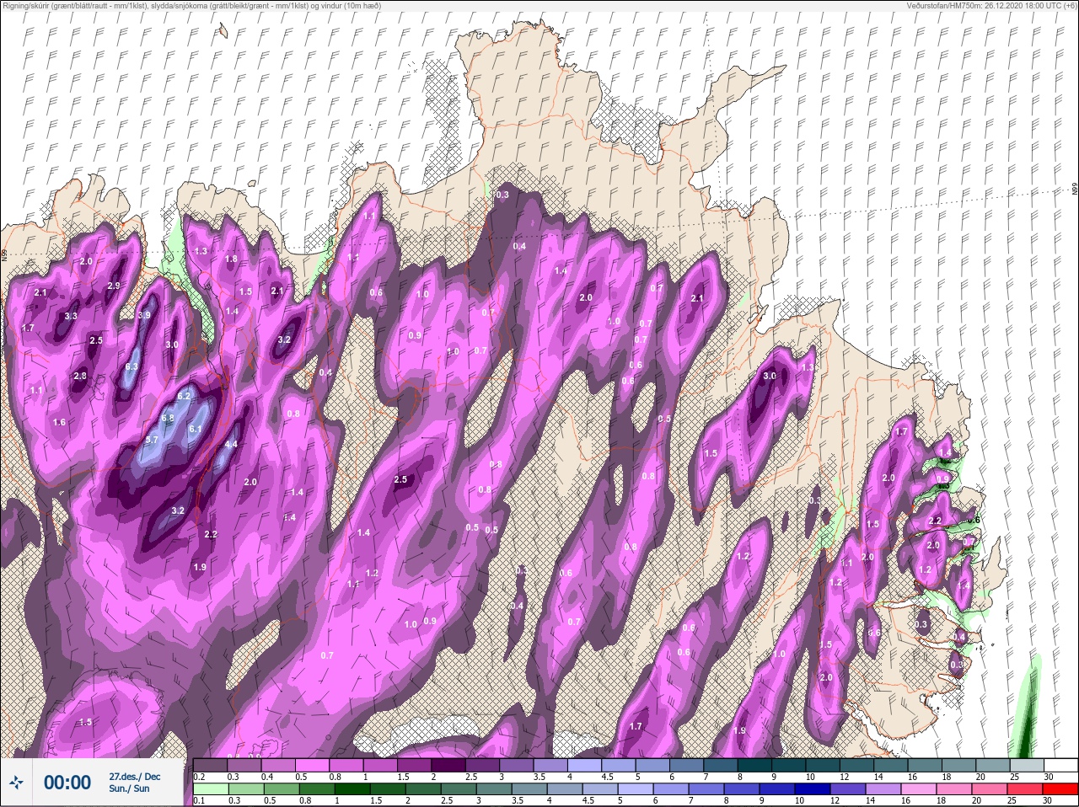Viewport: 1079px width, 807px height.
Task: Click the 00:00 forecast time display
Action: coord(67,783)
